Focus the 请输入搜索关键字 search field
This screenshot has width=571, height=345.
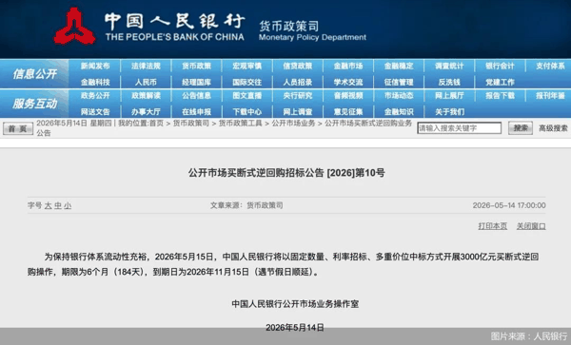tap(460, 128)
